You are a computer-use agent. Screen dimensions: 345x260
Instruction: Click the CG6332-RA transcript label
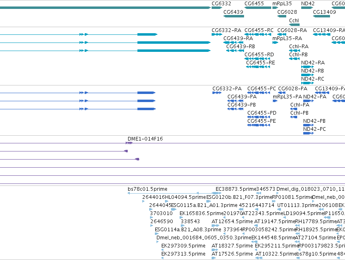point(226,30)
